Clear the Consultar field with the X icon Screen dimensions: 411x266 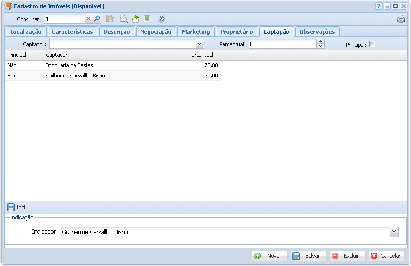[88, 19]
